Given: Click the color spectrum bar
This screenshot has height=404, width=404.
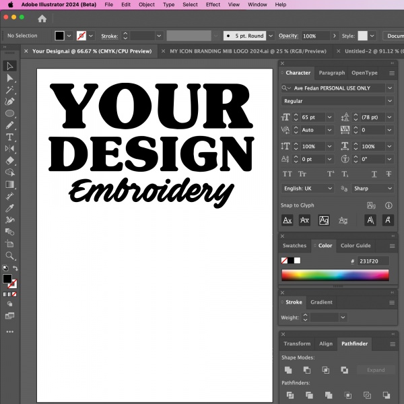Looking at the screenshot, I should click(335, 275).
